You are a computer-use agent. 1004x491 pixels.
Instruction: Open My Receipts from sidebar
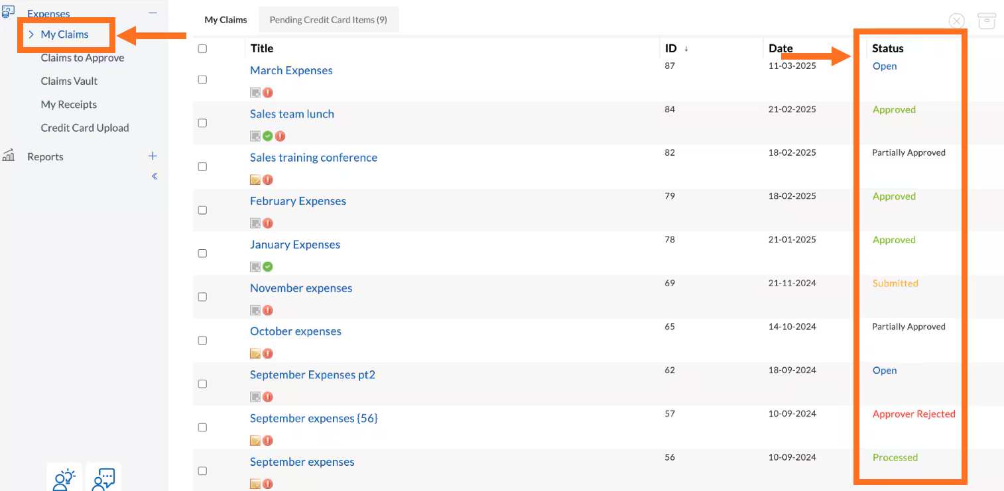(68, 104)
